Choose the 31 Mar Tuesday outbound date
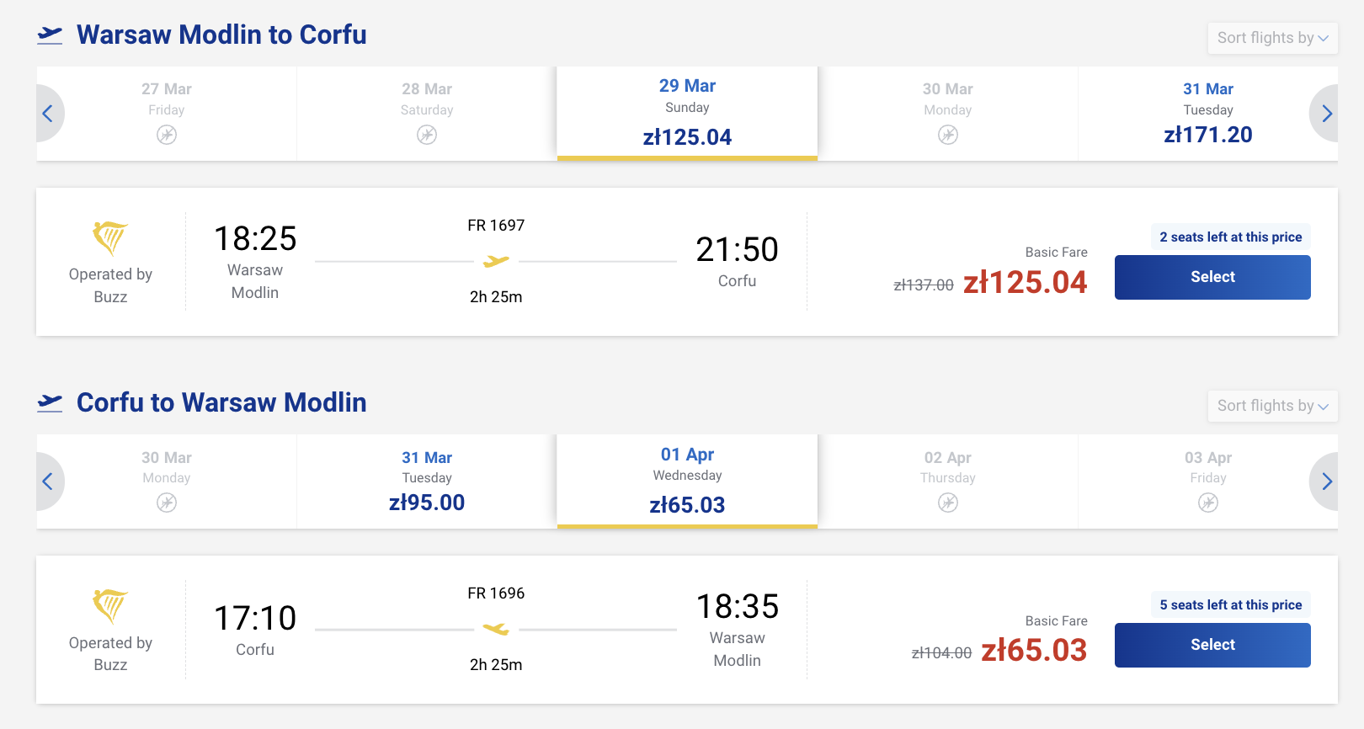Image resolution: width=1364 pixels, height=729 pixels. 1207,114
